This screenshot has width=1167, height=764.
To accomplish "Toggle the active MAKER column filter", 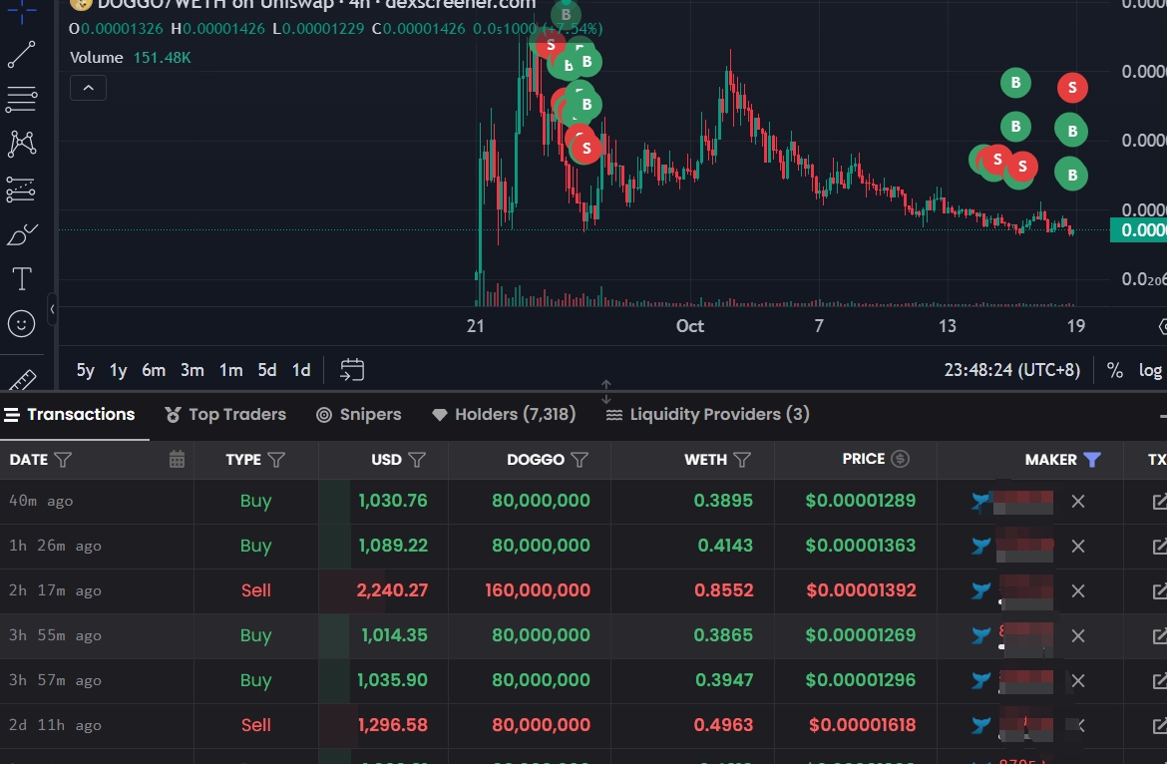I will pyautogui.click(x=1092, y=459).
